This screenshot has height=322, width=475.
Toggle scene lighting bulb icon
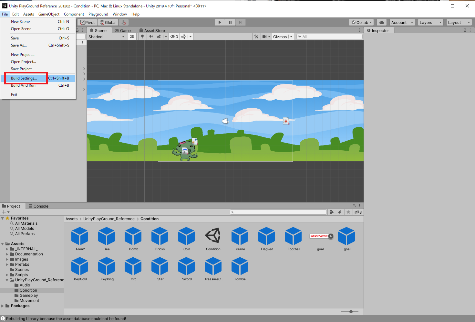142,37
